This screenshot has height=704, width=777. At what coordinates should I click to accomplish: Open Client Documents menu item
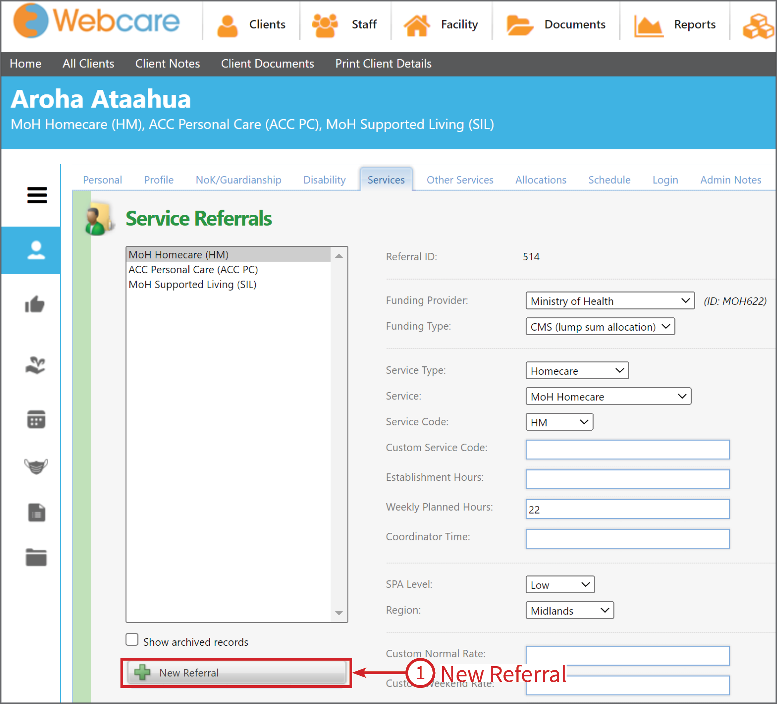tap(268, 64)
